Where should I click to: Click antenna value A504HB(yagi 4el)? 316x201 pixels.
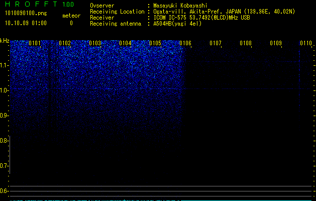(177, 24)
